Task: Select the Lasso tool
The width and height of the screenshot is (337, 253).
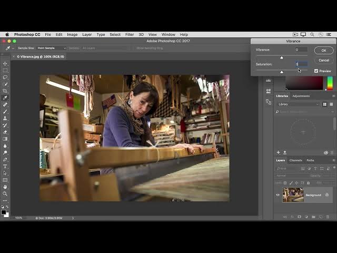Action: click(x=5, y=77)
